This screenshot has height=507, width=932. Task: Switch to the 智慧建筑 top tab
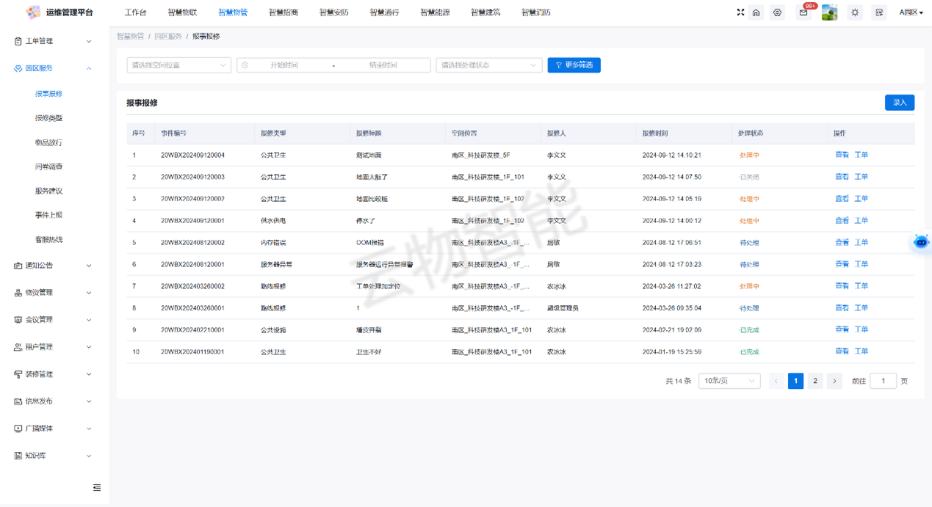click(x=485, y=12)
